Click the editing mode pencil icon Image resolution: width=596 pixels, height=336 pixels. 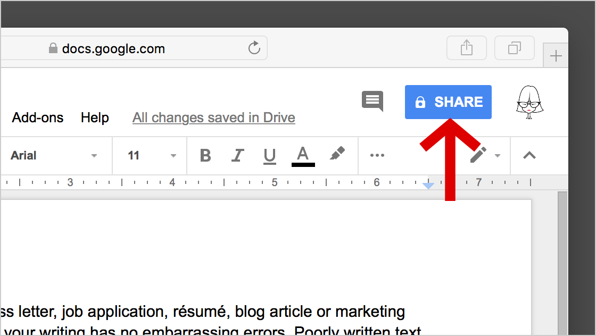click(x=478, y=155)
